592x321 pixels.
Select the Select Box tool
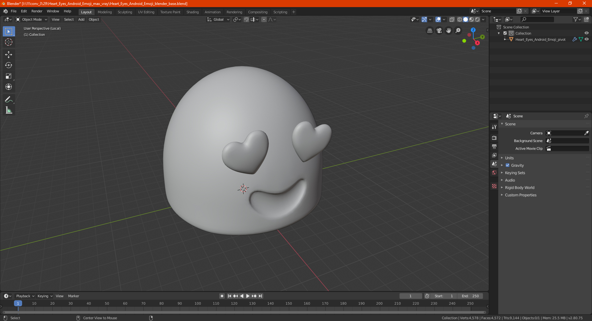[x=9, y=31]
